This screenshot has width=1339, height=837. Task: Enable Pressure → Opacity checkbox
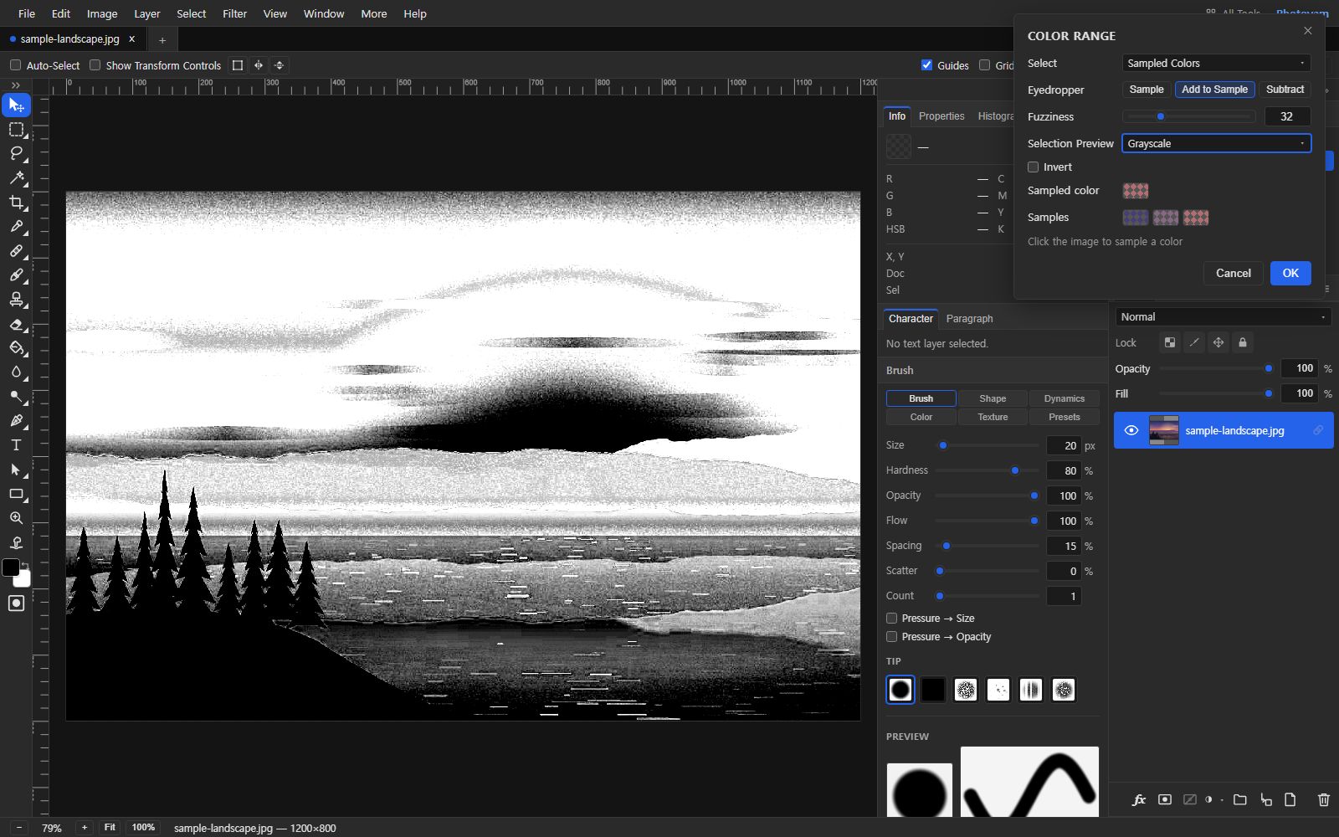pos(891,636)
